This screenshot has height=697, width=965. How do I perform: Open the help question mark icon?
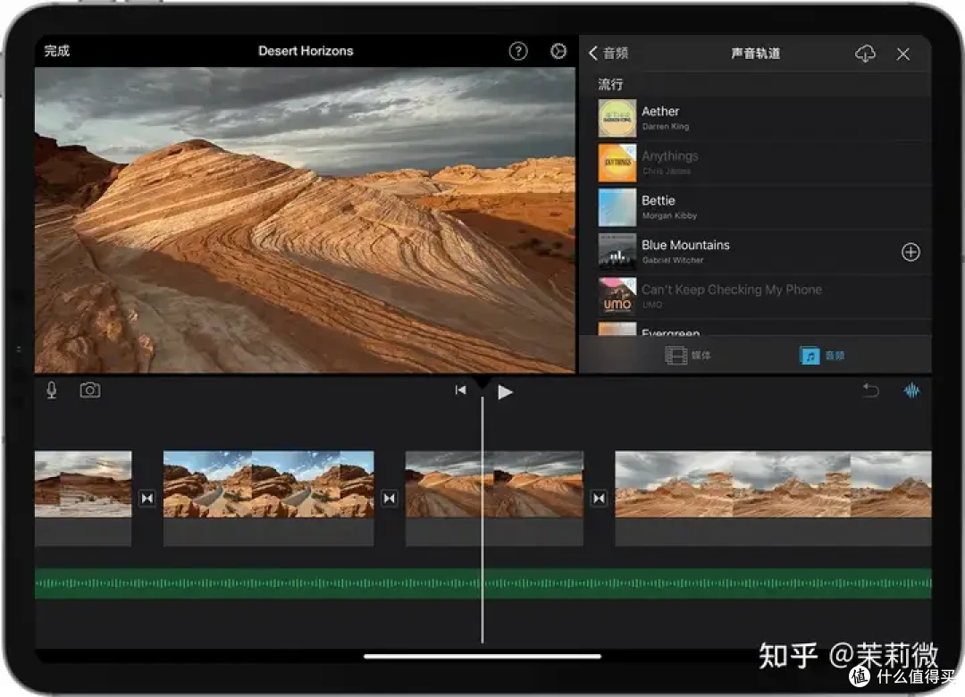(x=518, y=51)
